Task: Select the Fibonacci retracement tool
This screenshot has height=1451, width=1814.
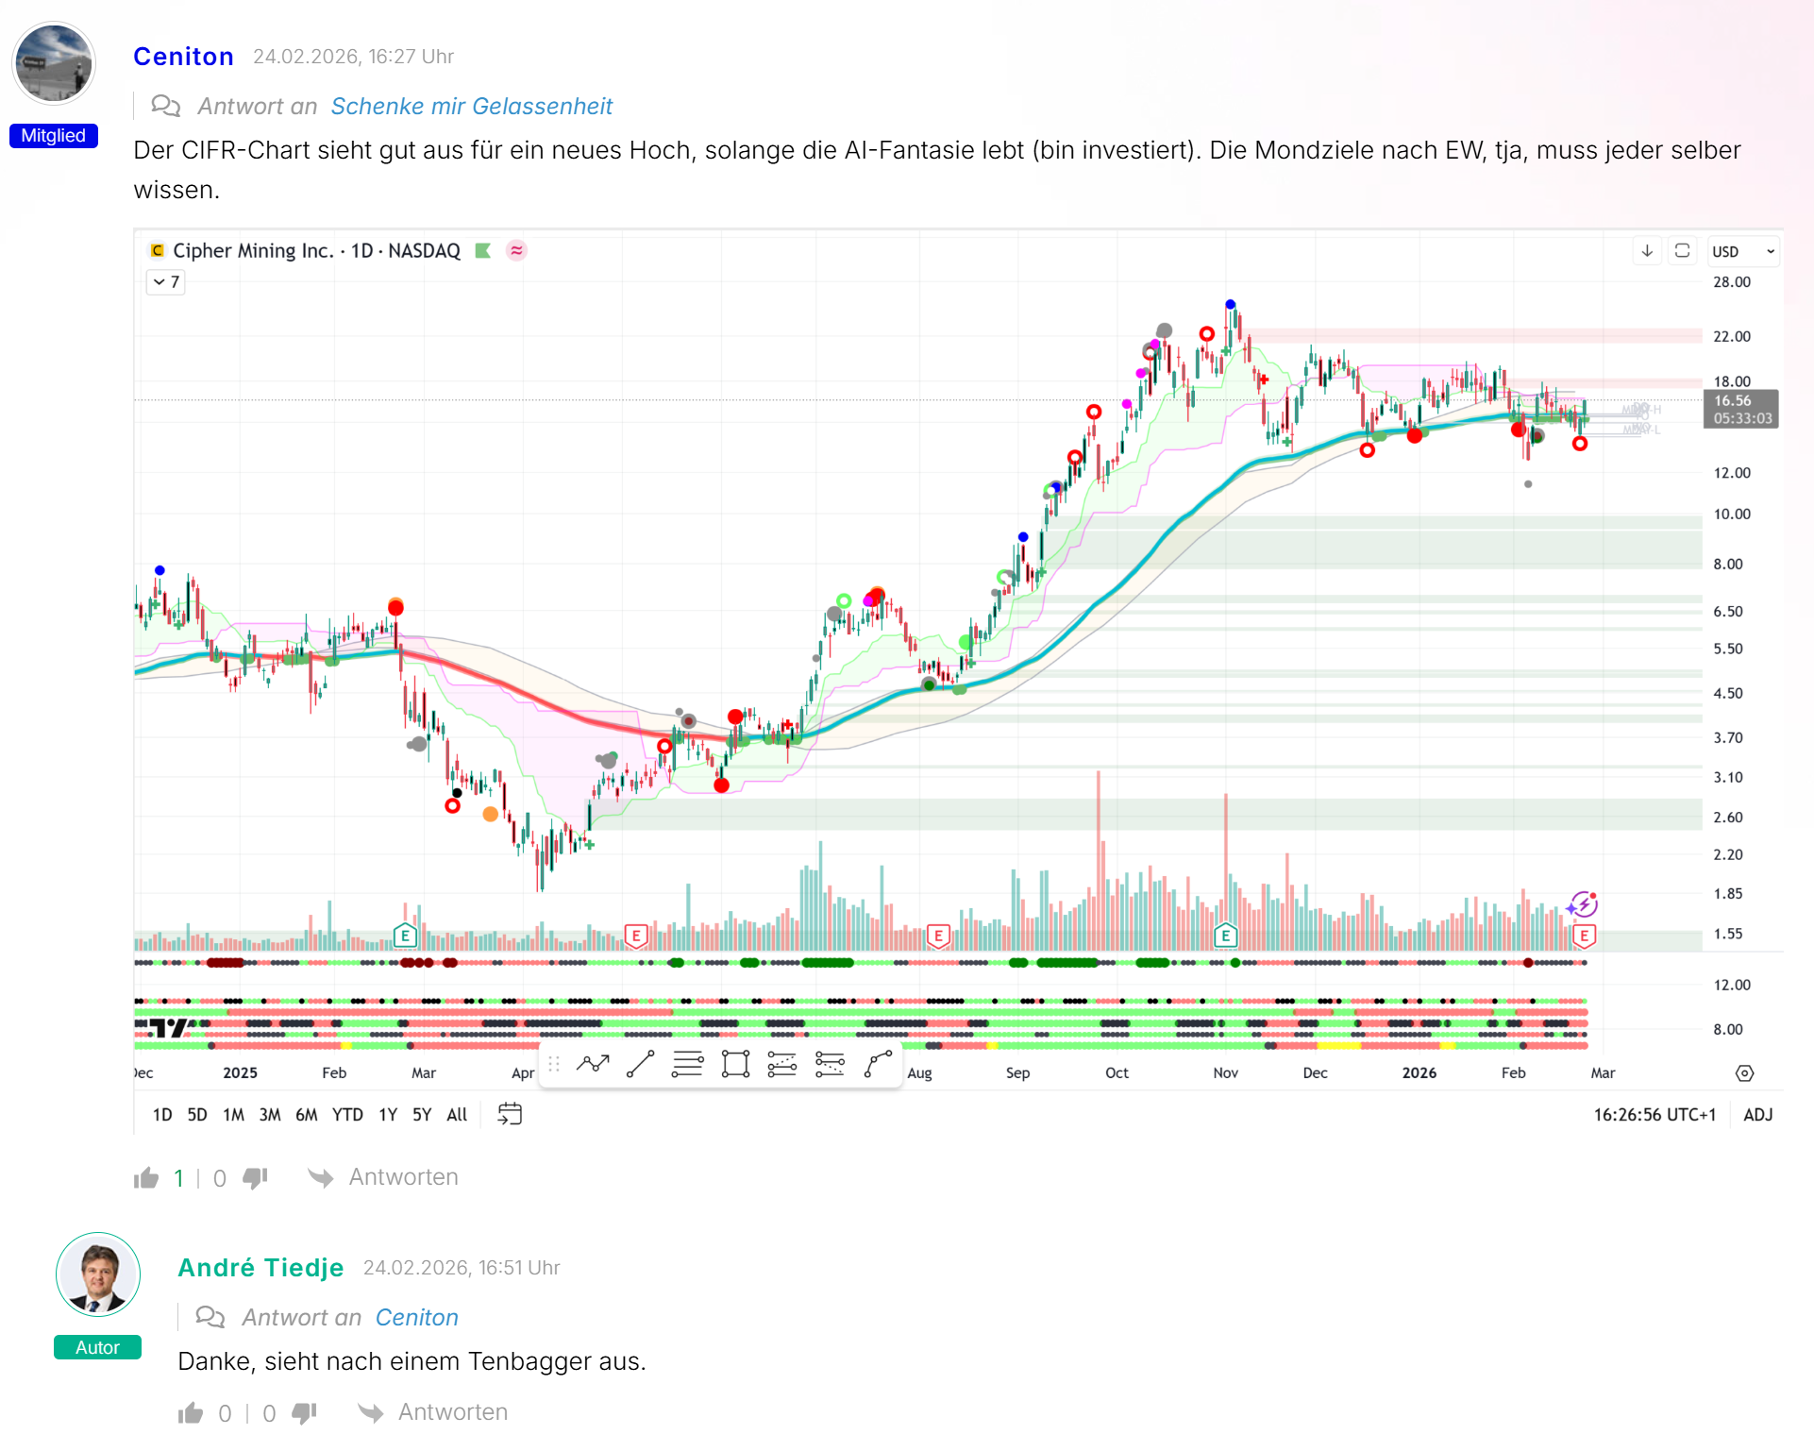Action: (x=687, y=1064)
